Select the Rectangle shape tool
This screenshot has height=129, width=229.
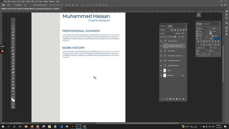click(x=13, y=85)
